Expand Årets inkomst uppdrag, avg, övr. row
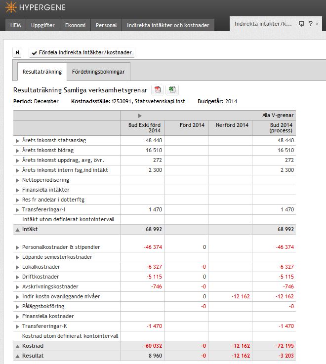This screenshot has height=364, width=326. click(x=17, y=161)
